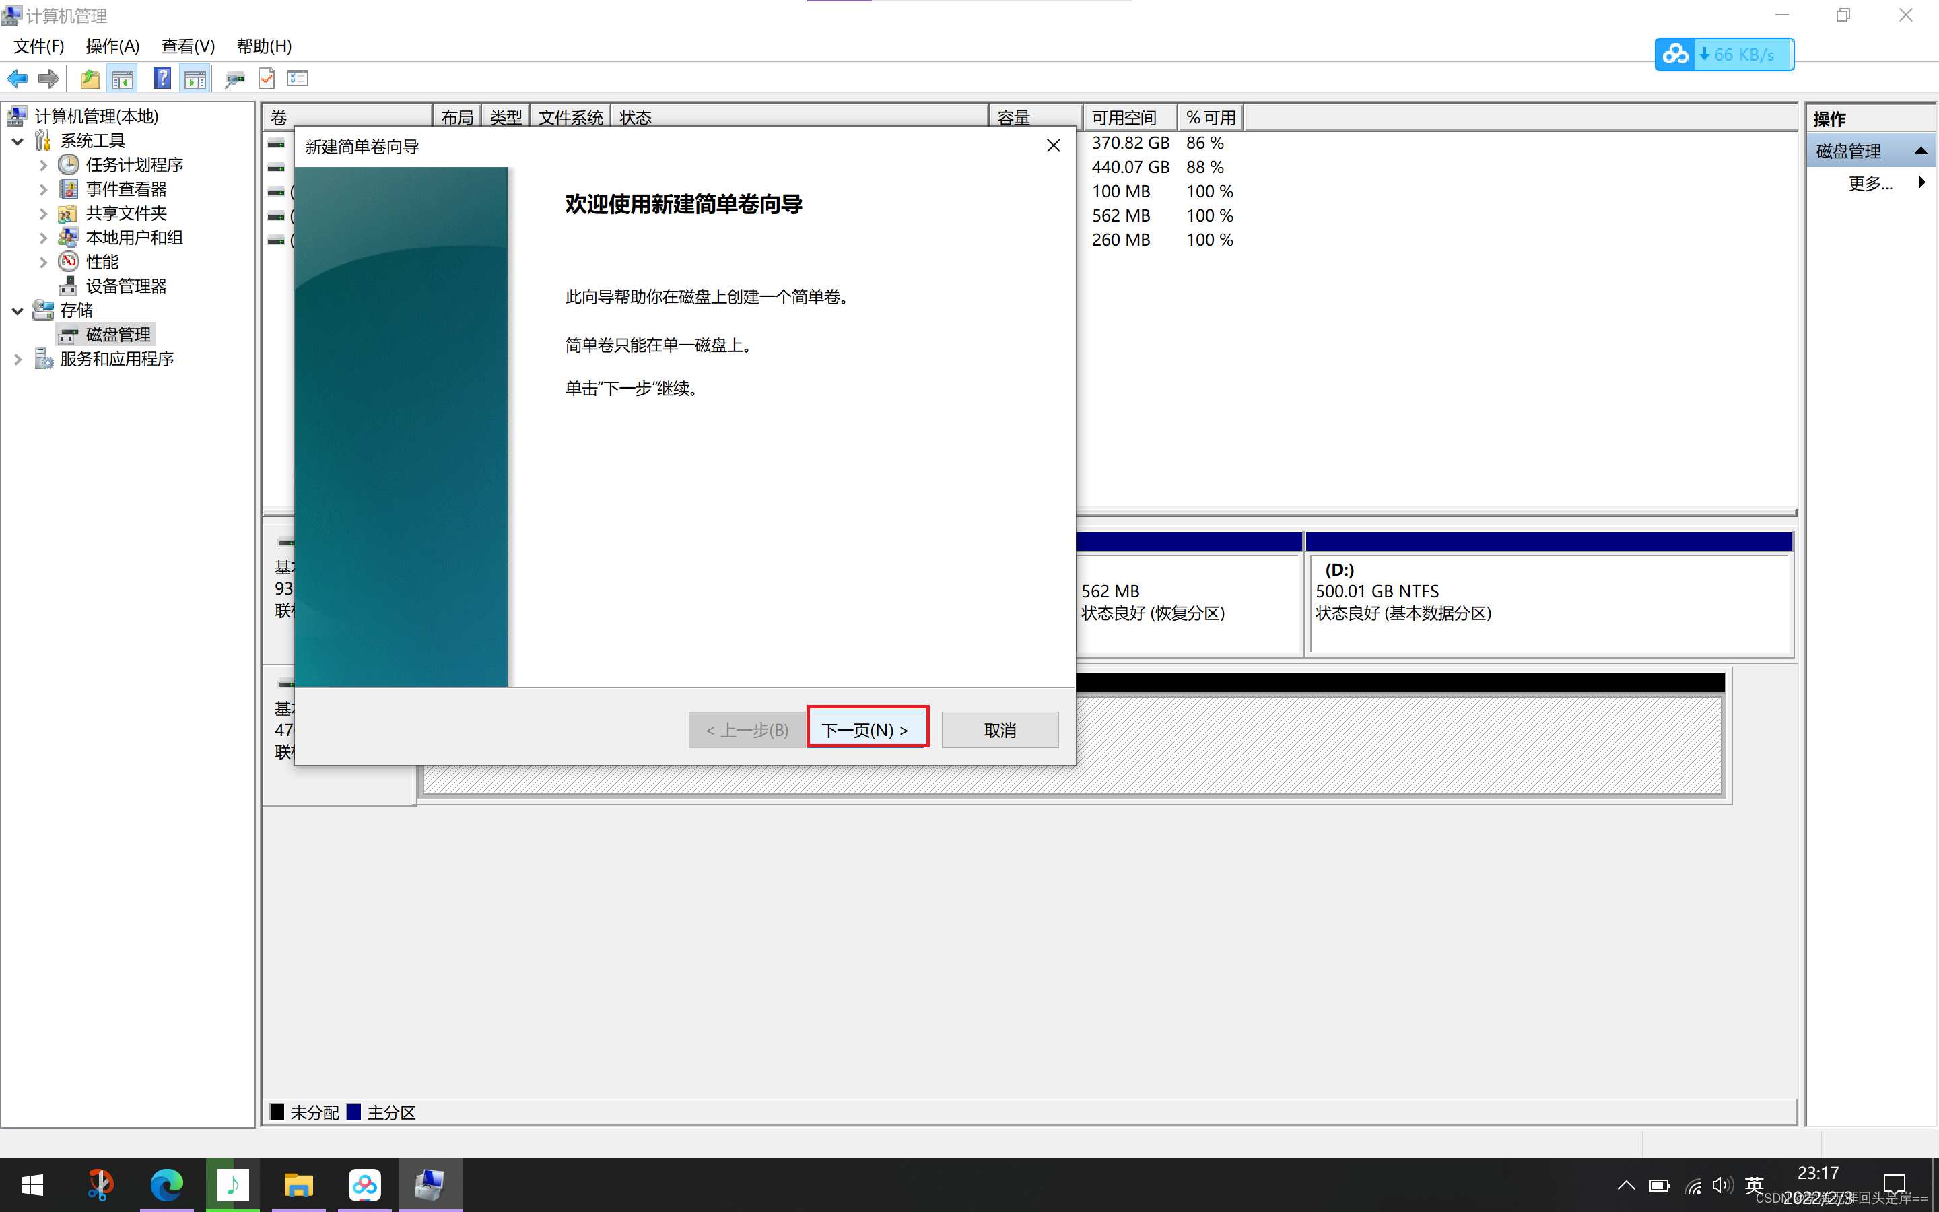This screenshot has height=1212, width=1939.
Task: Click the checklist Settings toolbar icon
Action: [x=298, y=79]
